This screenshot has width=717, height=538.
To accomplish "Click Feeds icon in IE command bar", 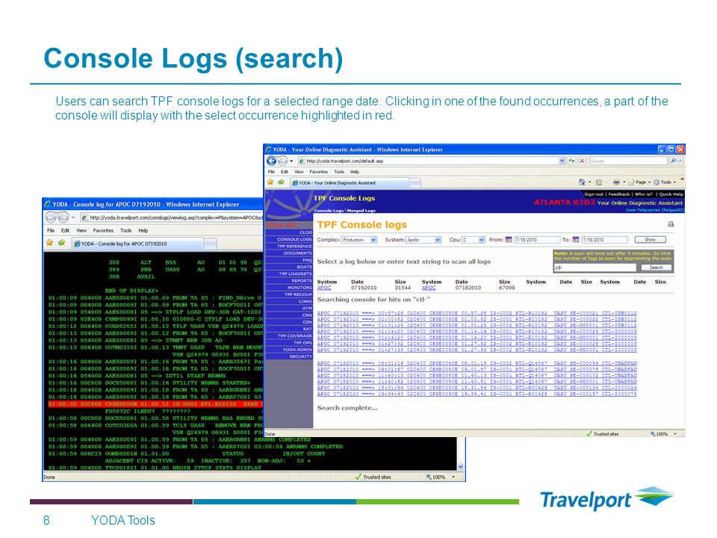I will 599,182.
